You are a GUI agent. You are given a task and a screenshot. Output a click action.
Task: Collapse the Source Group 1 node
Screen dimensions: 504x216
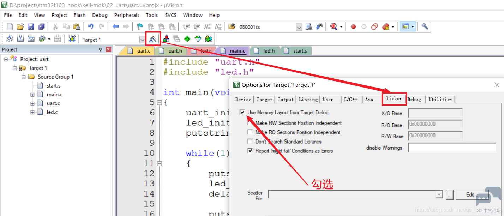pyautogui.click(x=24, y=77)
